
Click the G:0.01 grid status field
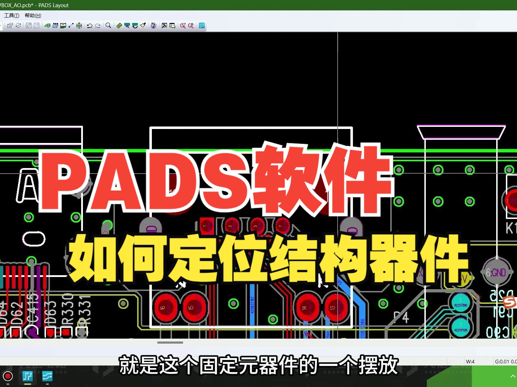[x=505, y=362]
